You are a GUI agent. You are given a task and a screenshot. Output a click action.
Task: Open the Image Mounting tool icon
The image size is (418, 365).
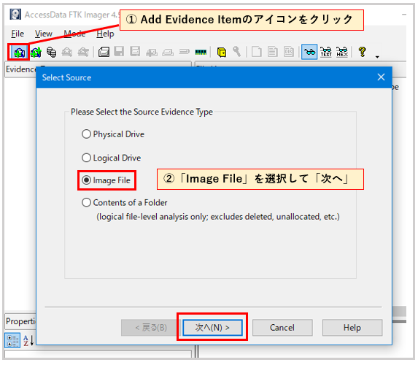[x=52, y=52]
